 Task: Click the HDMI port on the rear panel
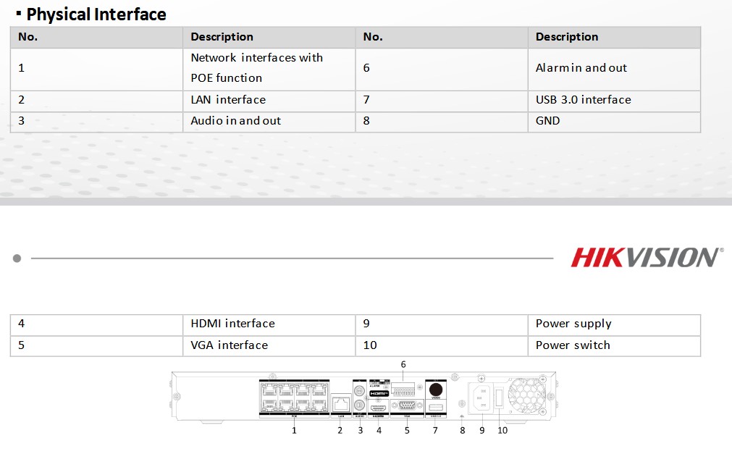379,408
